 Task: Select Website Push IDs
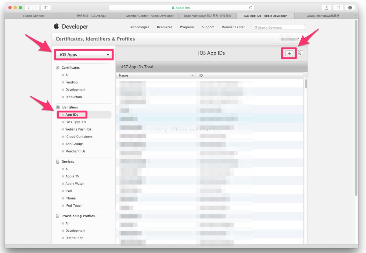tap(78, 129)
